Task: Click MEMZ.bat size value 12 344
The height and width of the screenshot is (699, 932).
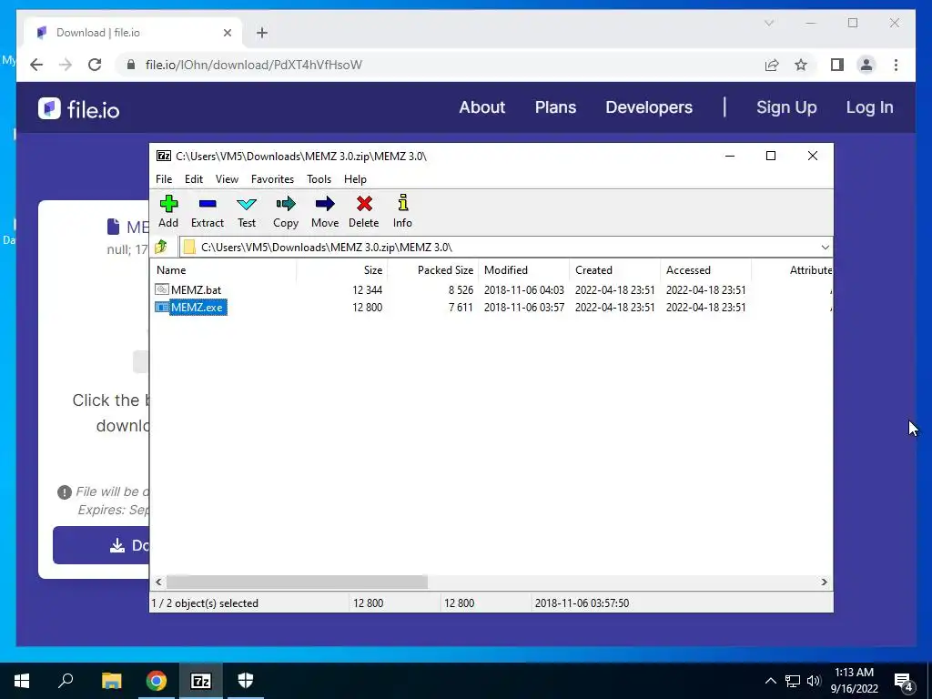Action: pyautogui.click(x=368, y=290)
